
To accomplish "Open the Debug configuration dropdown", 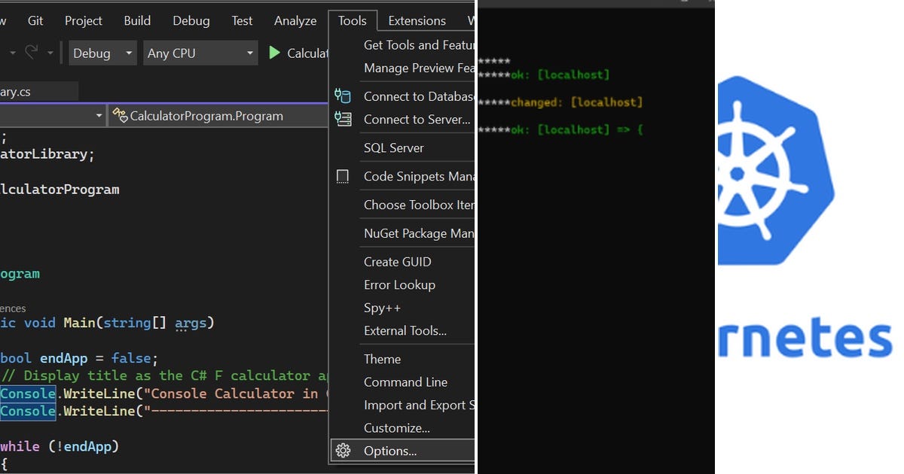I will (103, 53).
